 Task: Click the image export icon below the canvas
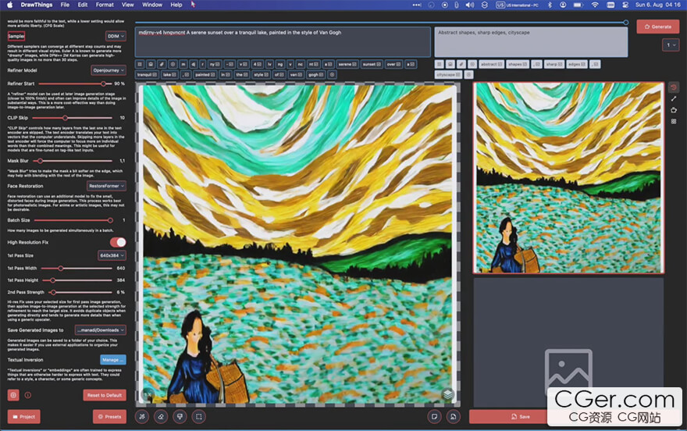pos(453,416)
